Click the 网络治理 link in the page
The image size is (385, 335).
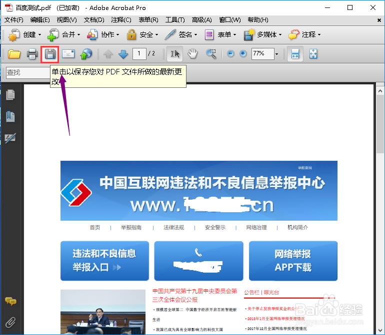click(256, 228)
